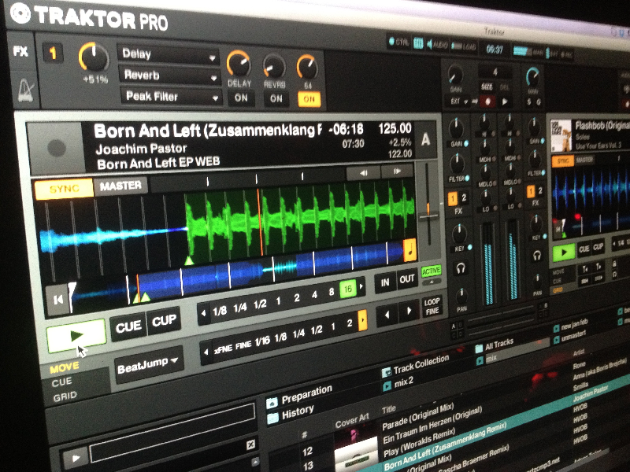This screenshot has width=630, height=472.
Task: Click the LOOP FINE button
Action: point(432,306)
